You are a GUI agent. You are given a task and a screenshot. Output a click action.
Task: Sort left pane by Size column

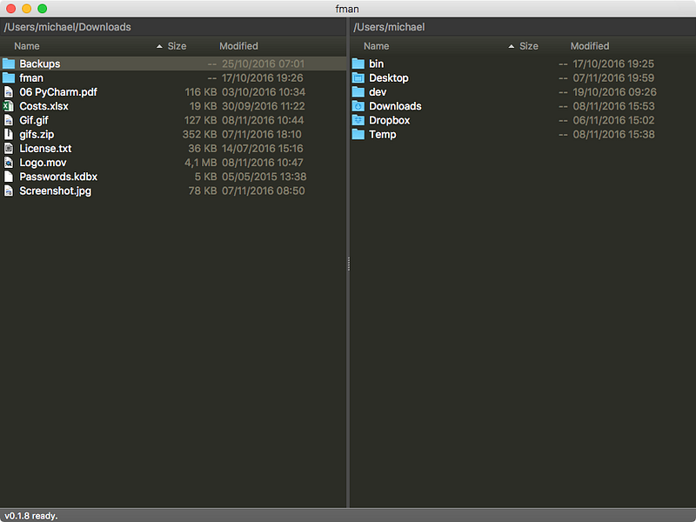coord(177,46)
